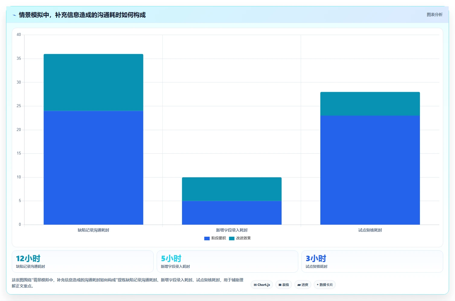Click the 改进效果 legend label
Screen dimensions: 455x301
[243, 238]
